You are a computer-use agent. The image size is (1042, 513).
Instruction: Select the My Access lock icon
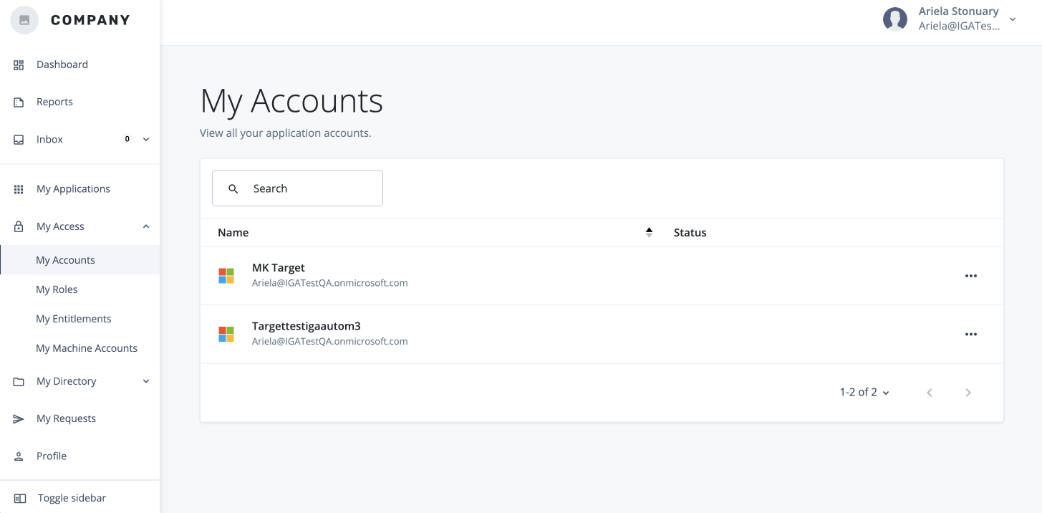[18, 226]
